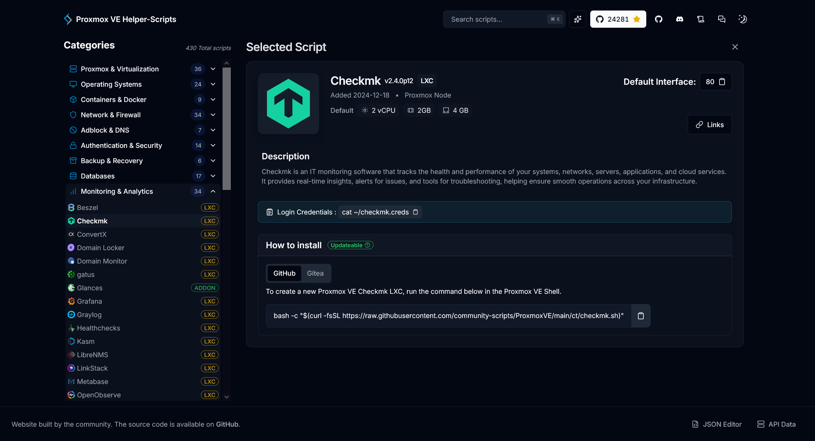
Task: Select the Domain Locker script
Action: (x=143, y=248)
